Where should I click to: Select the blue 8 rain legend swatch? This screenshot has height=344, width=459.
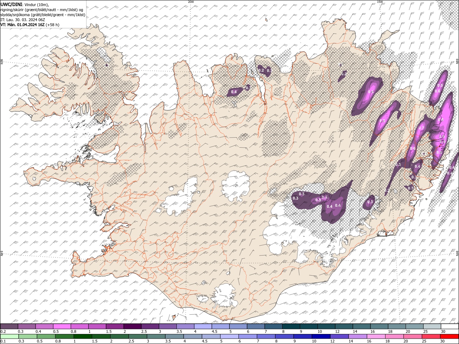point(284,336)
